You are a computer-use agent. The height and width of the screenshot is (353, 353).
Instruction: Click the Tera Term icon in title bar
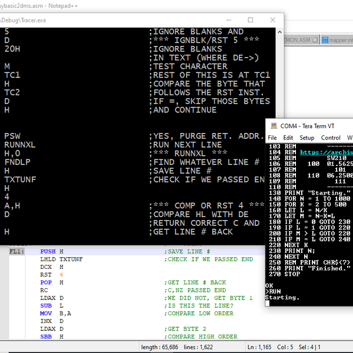pos(272,126)
